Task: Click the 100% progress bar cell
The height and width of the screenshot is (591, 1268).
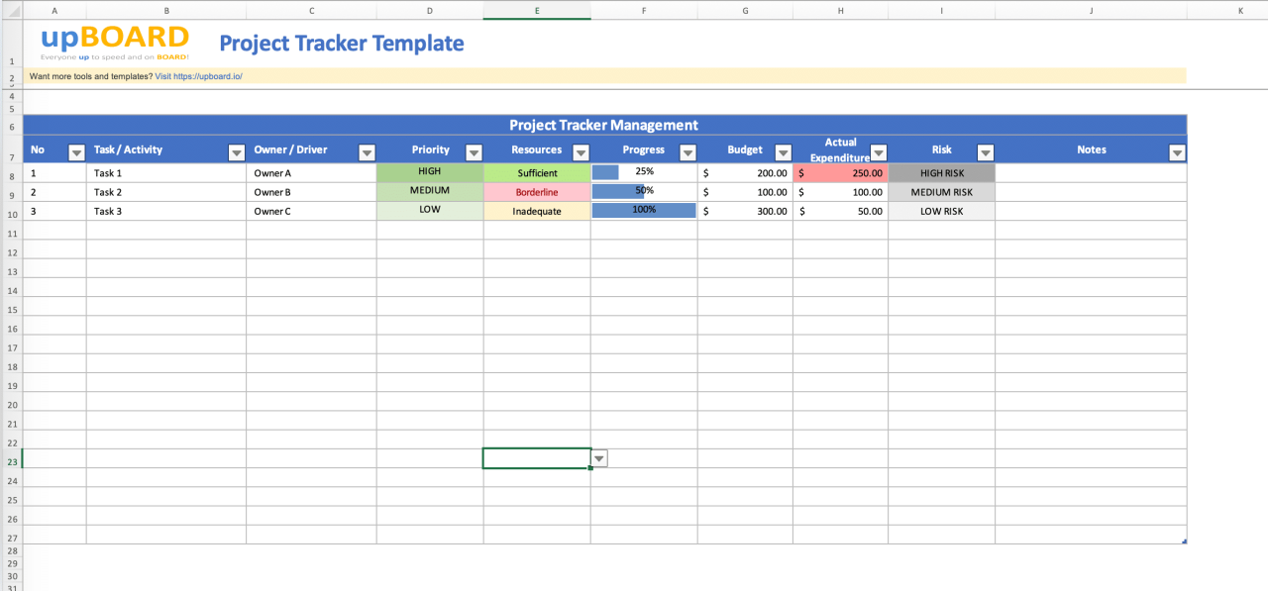Action: point(644,211)
